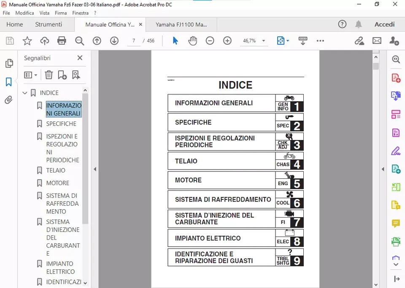Open the Comment speech bubble tool

click(396, 223)
